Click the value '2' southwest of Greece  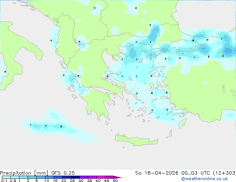61,126
